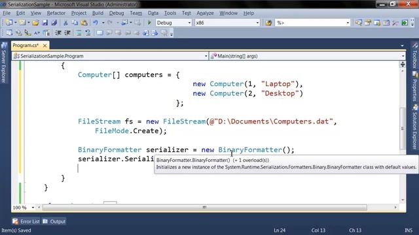This screenshot has width=419, height=235.
Task: Expand the Solution Explorer side tab
Action: click(x=414, y=127)
